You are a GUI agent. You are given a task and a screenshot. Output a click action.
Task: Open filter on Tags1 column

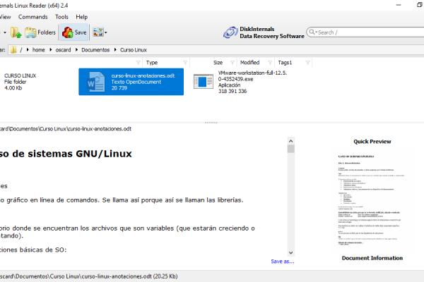point(307,63)
